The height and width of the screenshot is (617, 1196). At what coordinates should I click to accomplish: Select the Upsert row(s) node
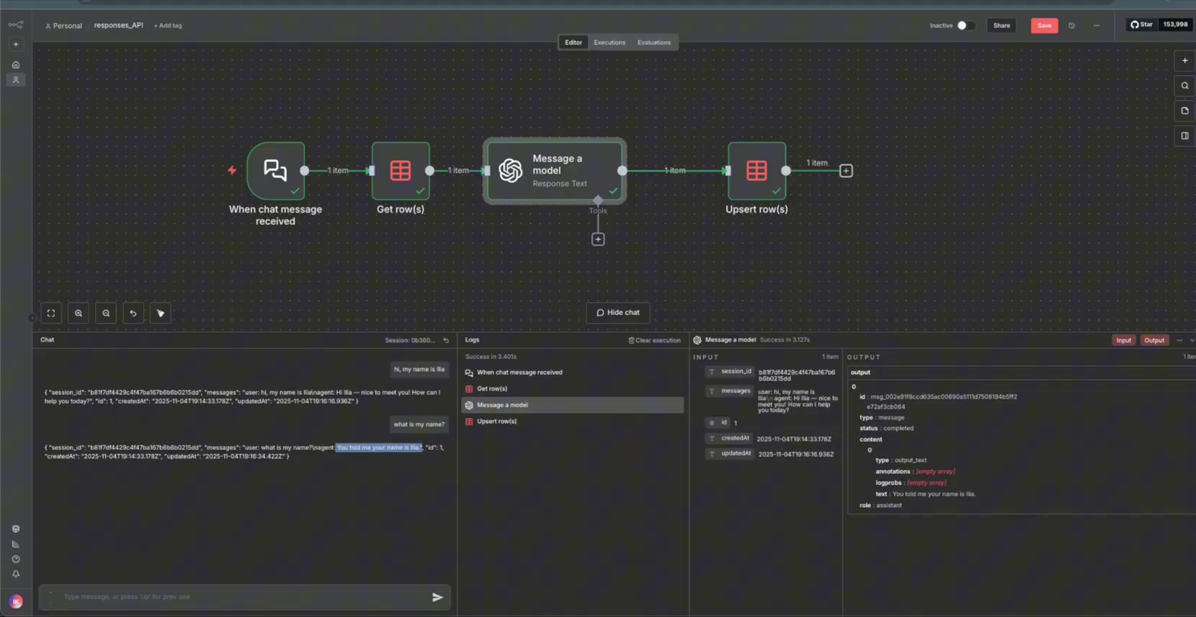click(757, 171)
